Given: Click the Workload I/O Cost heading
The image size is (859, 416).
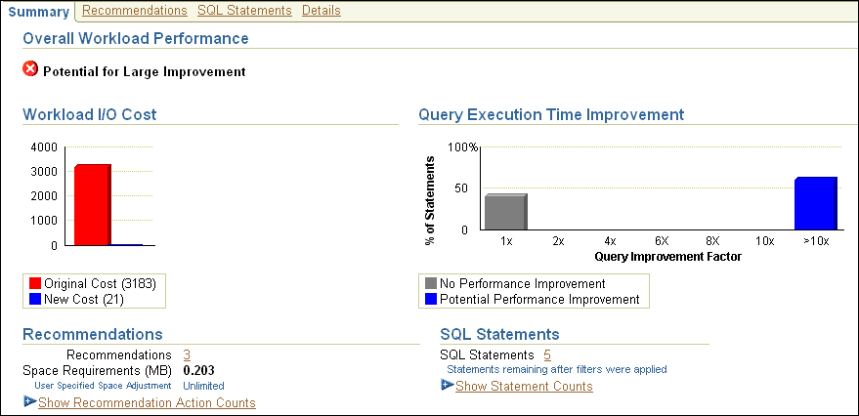Looking at the screenshot, I should pos(90,114).
